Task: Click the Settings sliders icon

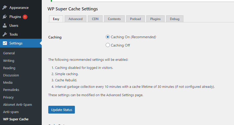Action: click(5, 43)
